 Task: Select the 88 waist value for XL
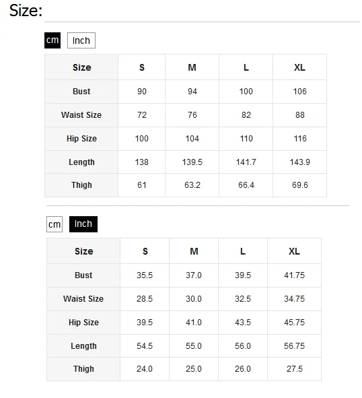(x=300, y=115)
